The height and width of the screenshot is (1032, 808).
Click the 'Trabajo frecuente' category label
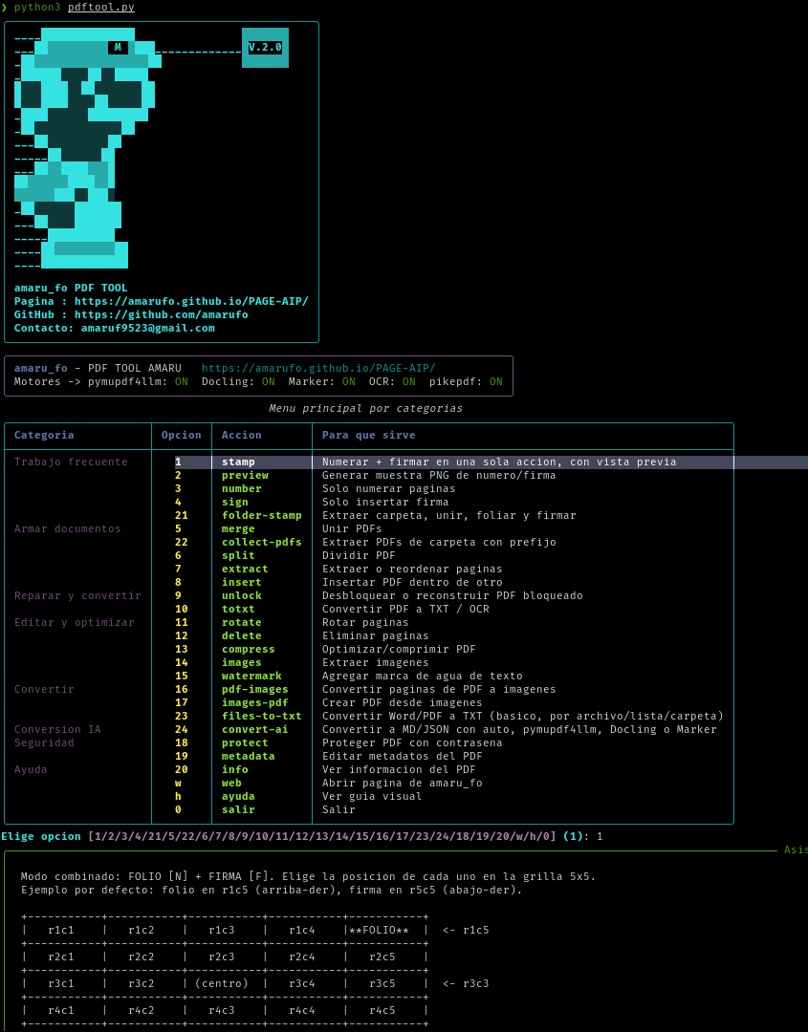(71, 462)
